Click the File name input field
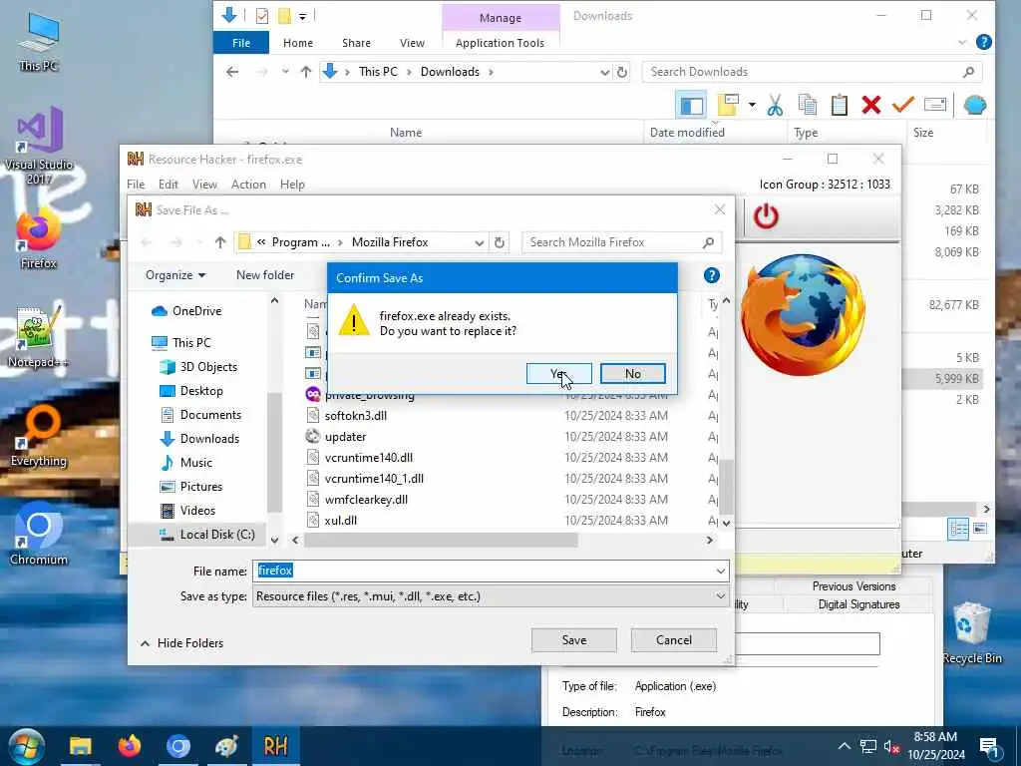Viewport: 1021px width, 766px height. point(483,572)
